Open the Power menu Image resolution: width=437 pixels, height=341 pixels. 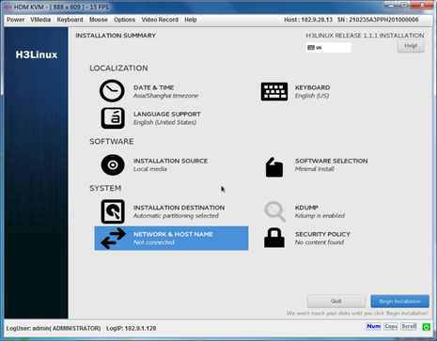pyautogui.click(x=16, y=20)
